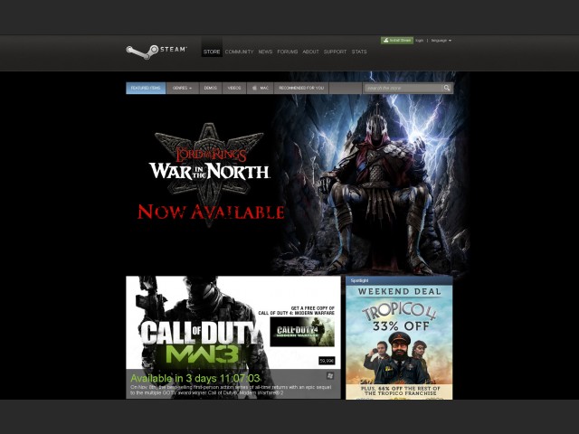Click the magnifying glass search icon

(447, 88)
